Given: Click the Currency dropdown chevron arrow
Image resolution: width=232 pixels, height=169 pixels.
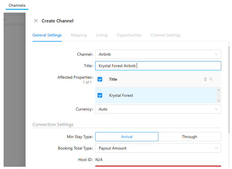Looking at the screenshot, I should 216,109.
